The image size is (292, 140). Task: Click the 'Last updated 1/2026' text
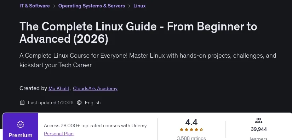51,103
